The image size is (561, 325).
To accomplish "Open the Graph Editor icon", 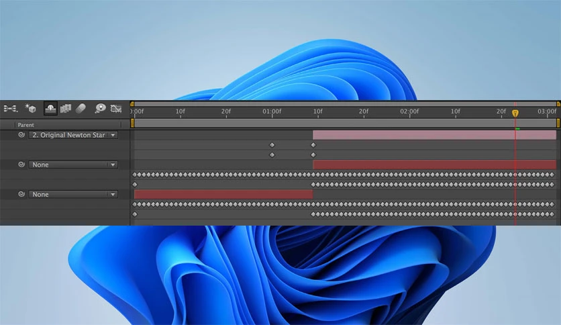I will click(x=116, y=108).
